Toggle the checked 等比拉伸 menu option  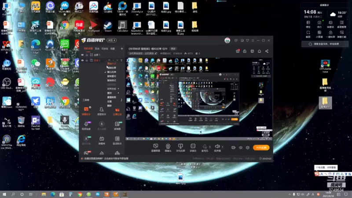(x=112, y=72)
